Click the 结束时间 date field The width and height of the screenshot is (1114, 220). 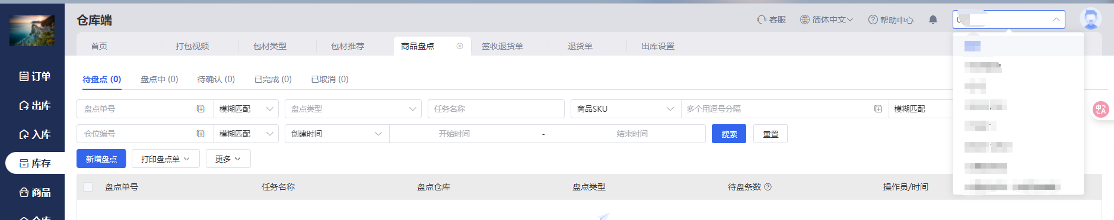pos(632,134)
